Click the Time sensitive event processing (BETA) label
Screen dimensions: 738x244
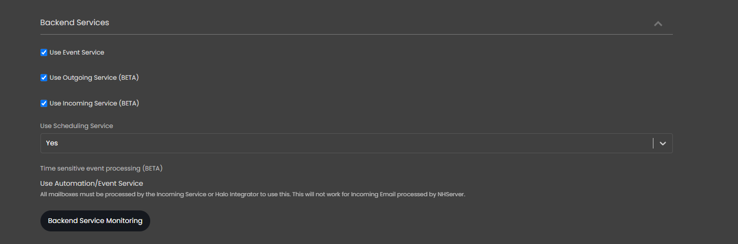[101, 168]
